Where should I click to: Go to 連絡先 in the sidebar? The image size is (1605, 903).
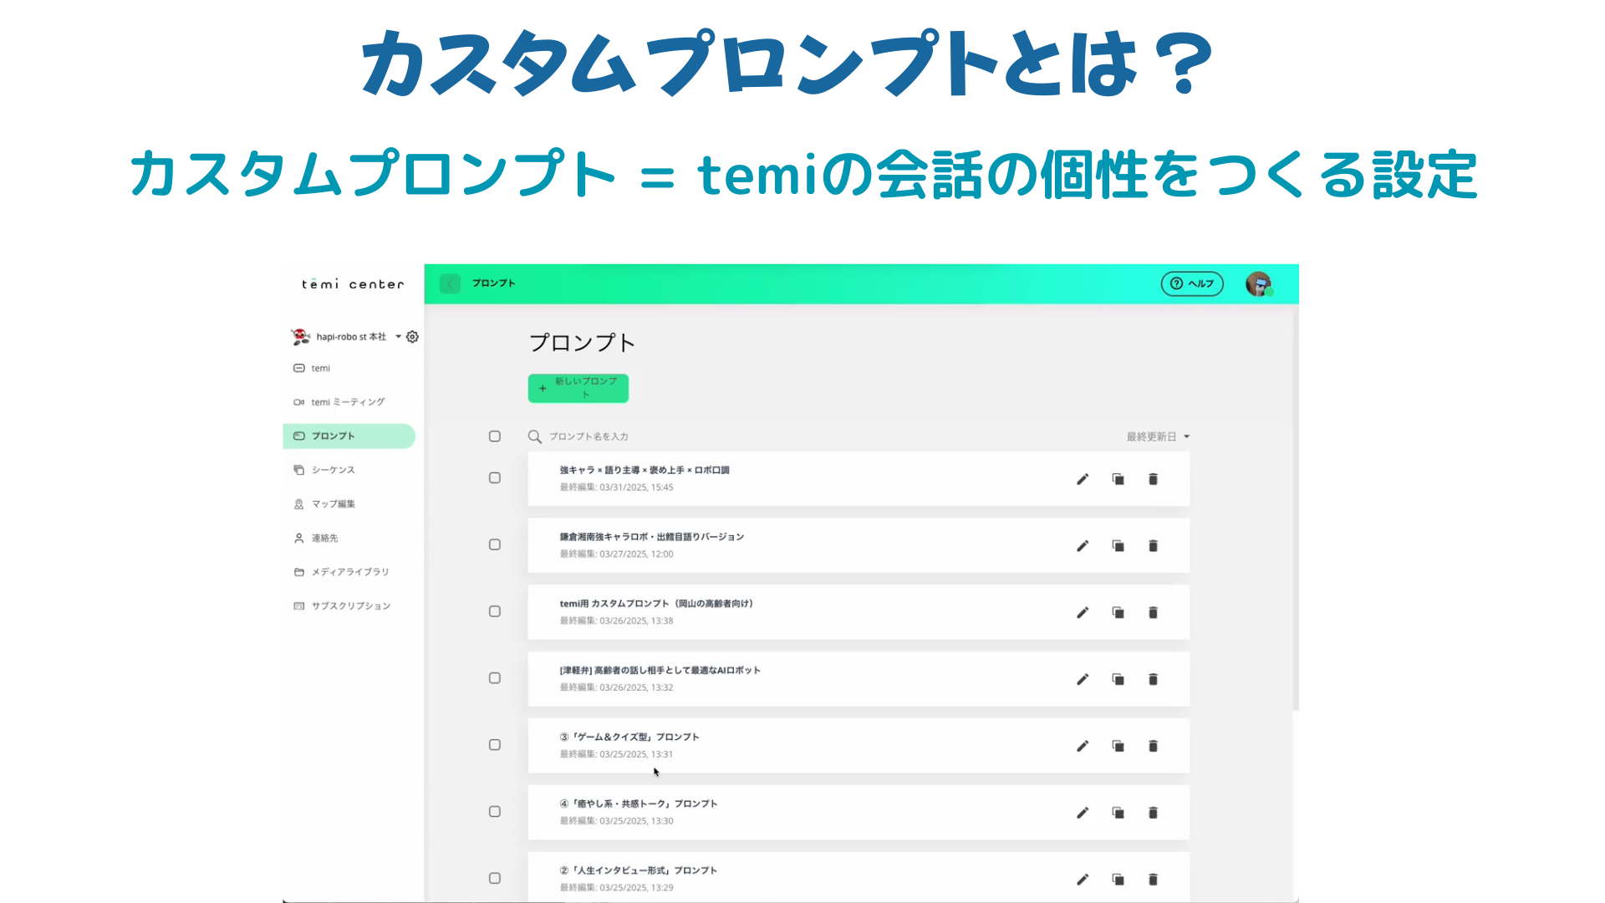point(316,538)
